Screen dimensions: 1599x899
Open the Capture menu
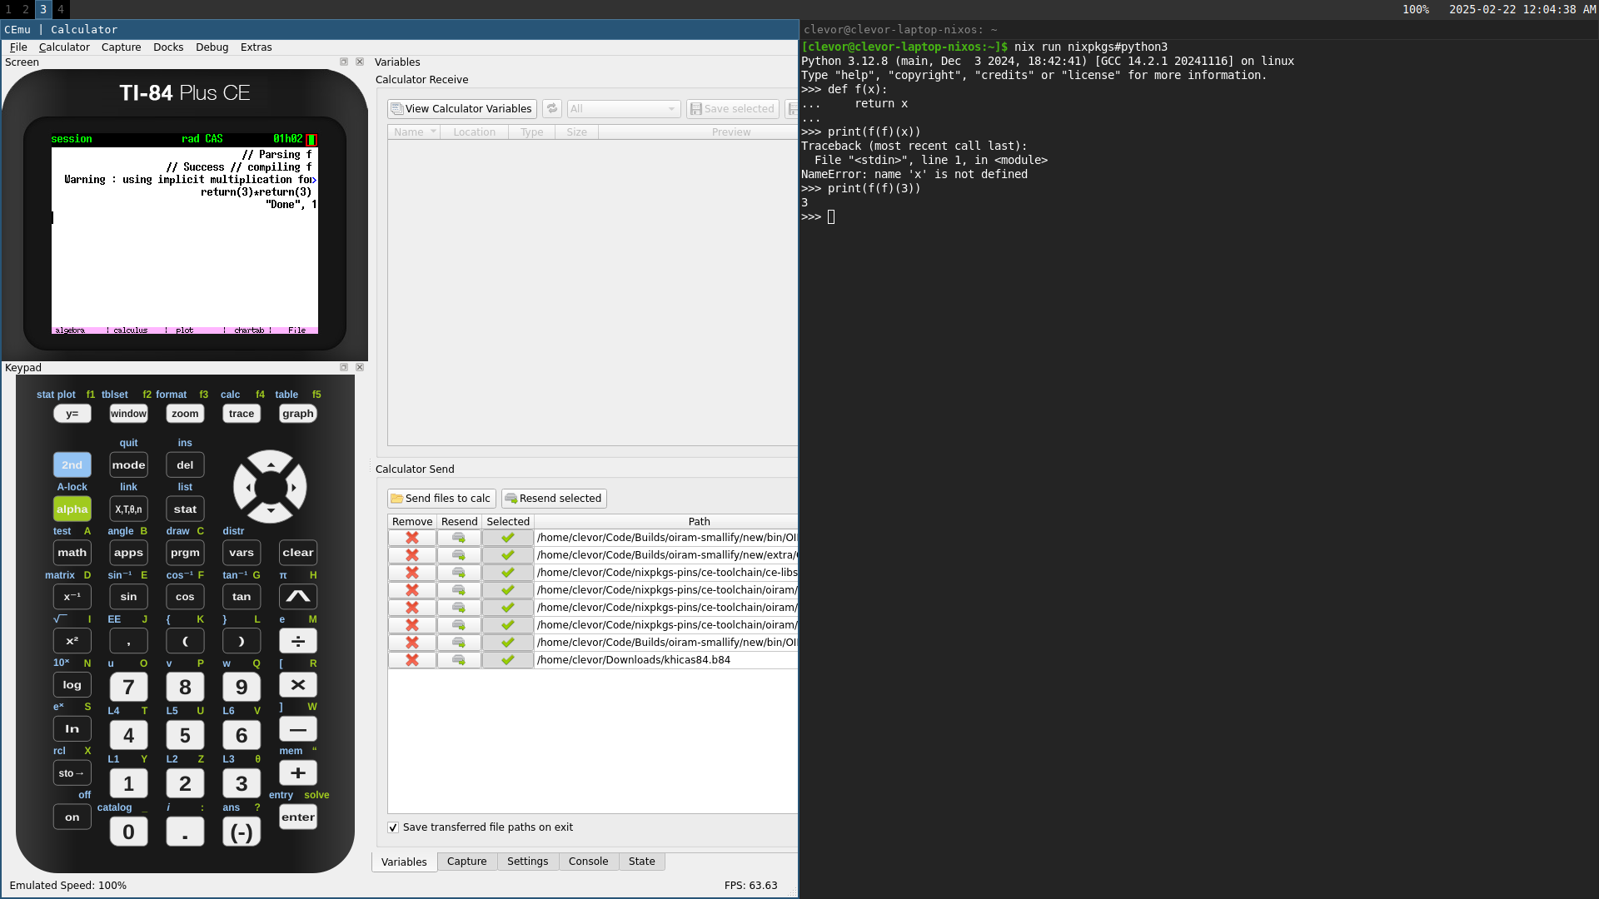(x=122, y=47)
